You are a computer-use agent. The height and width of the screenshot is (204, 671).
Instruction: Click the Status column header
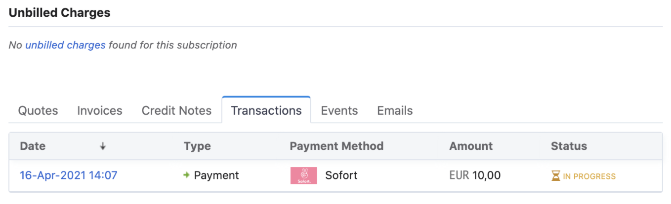point(569,146)
